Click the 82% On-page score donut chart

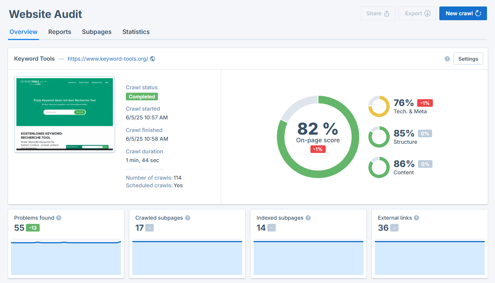point(318,137)
